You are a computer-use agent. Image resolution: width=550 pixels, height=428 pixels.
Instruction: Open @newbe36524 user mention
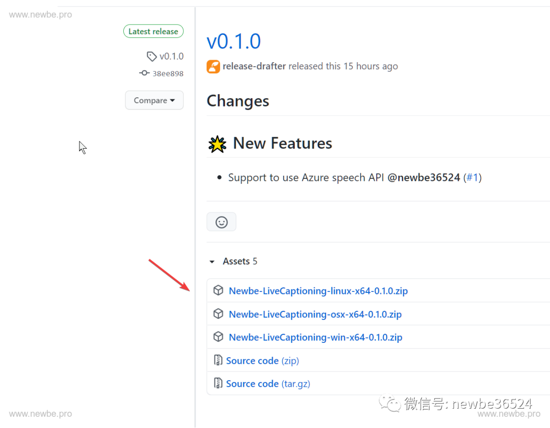pyautogui.click(x=424, y=177)
